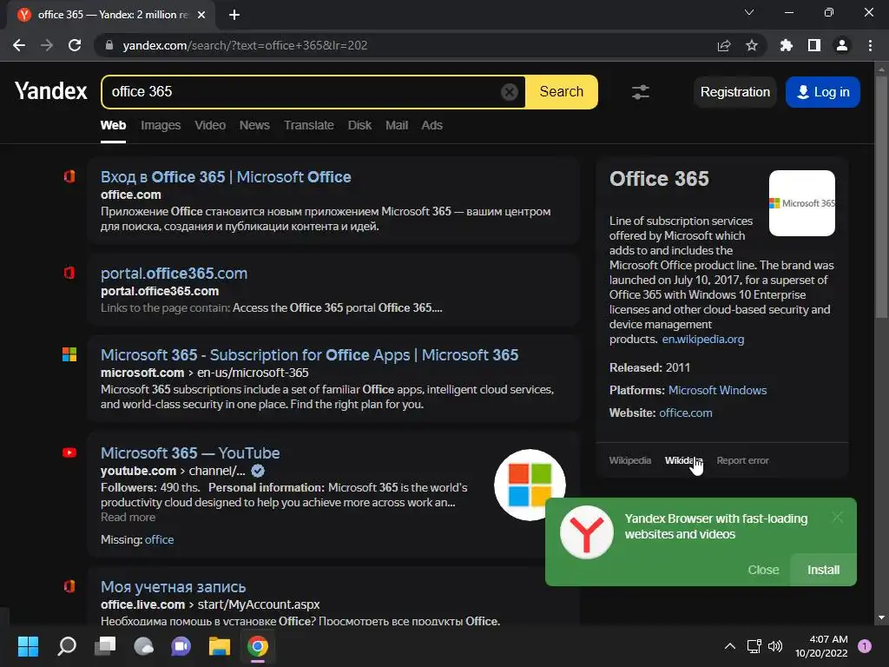Image resolution: width=889 pixels, height=667 pixels.
Task: Click Wikidata in the panel footer
Action: [x=683, y=460]
